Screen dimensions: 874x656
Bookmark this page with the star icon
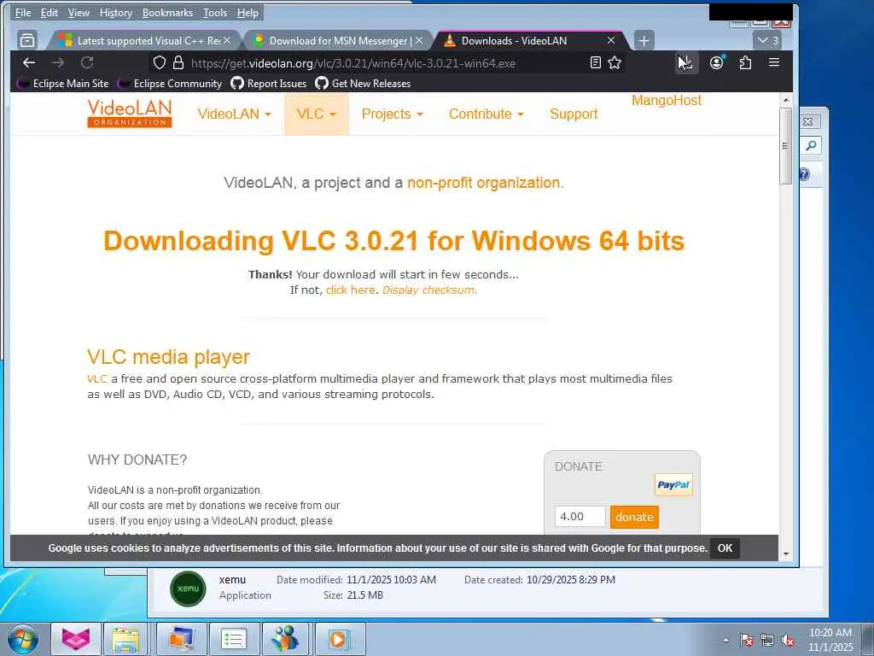point(615,62)
